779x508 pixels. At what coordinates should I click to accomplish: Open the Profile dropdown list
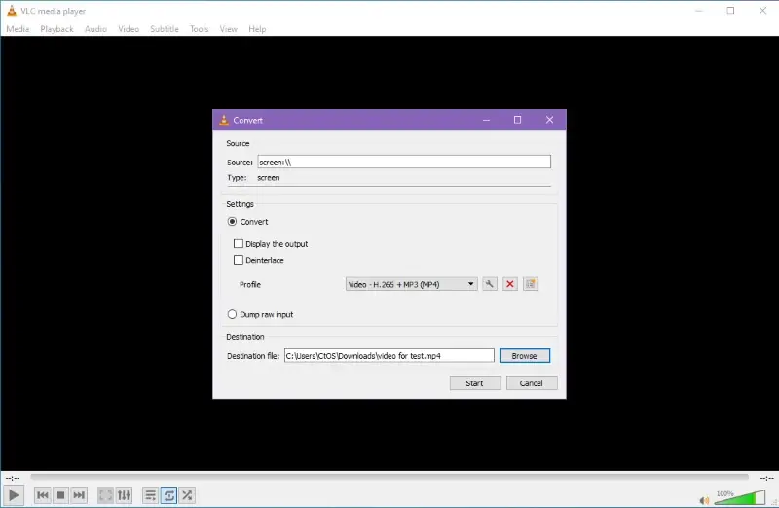(411, 284)
